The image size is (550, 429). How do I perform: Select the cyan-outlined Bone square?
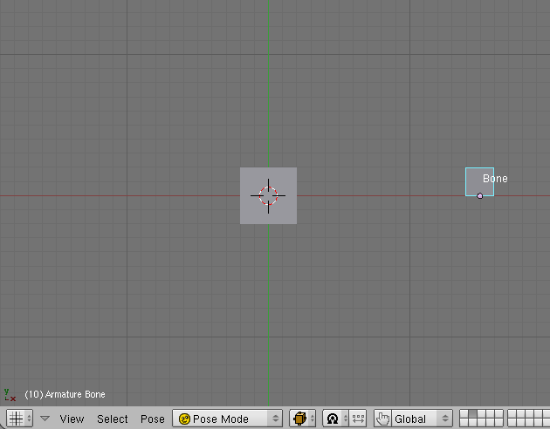point(479,181)
